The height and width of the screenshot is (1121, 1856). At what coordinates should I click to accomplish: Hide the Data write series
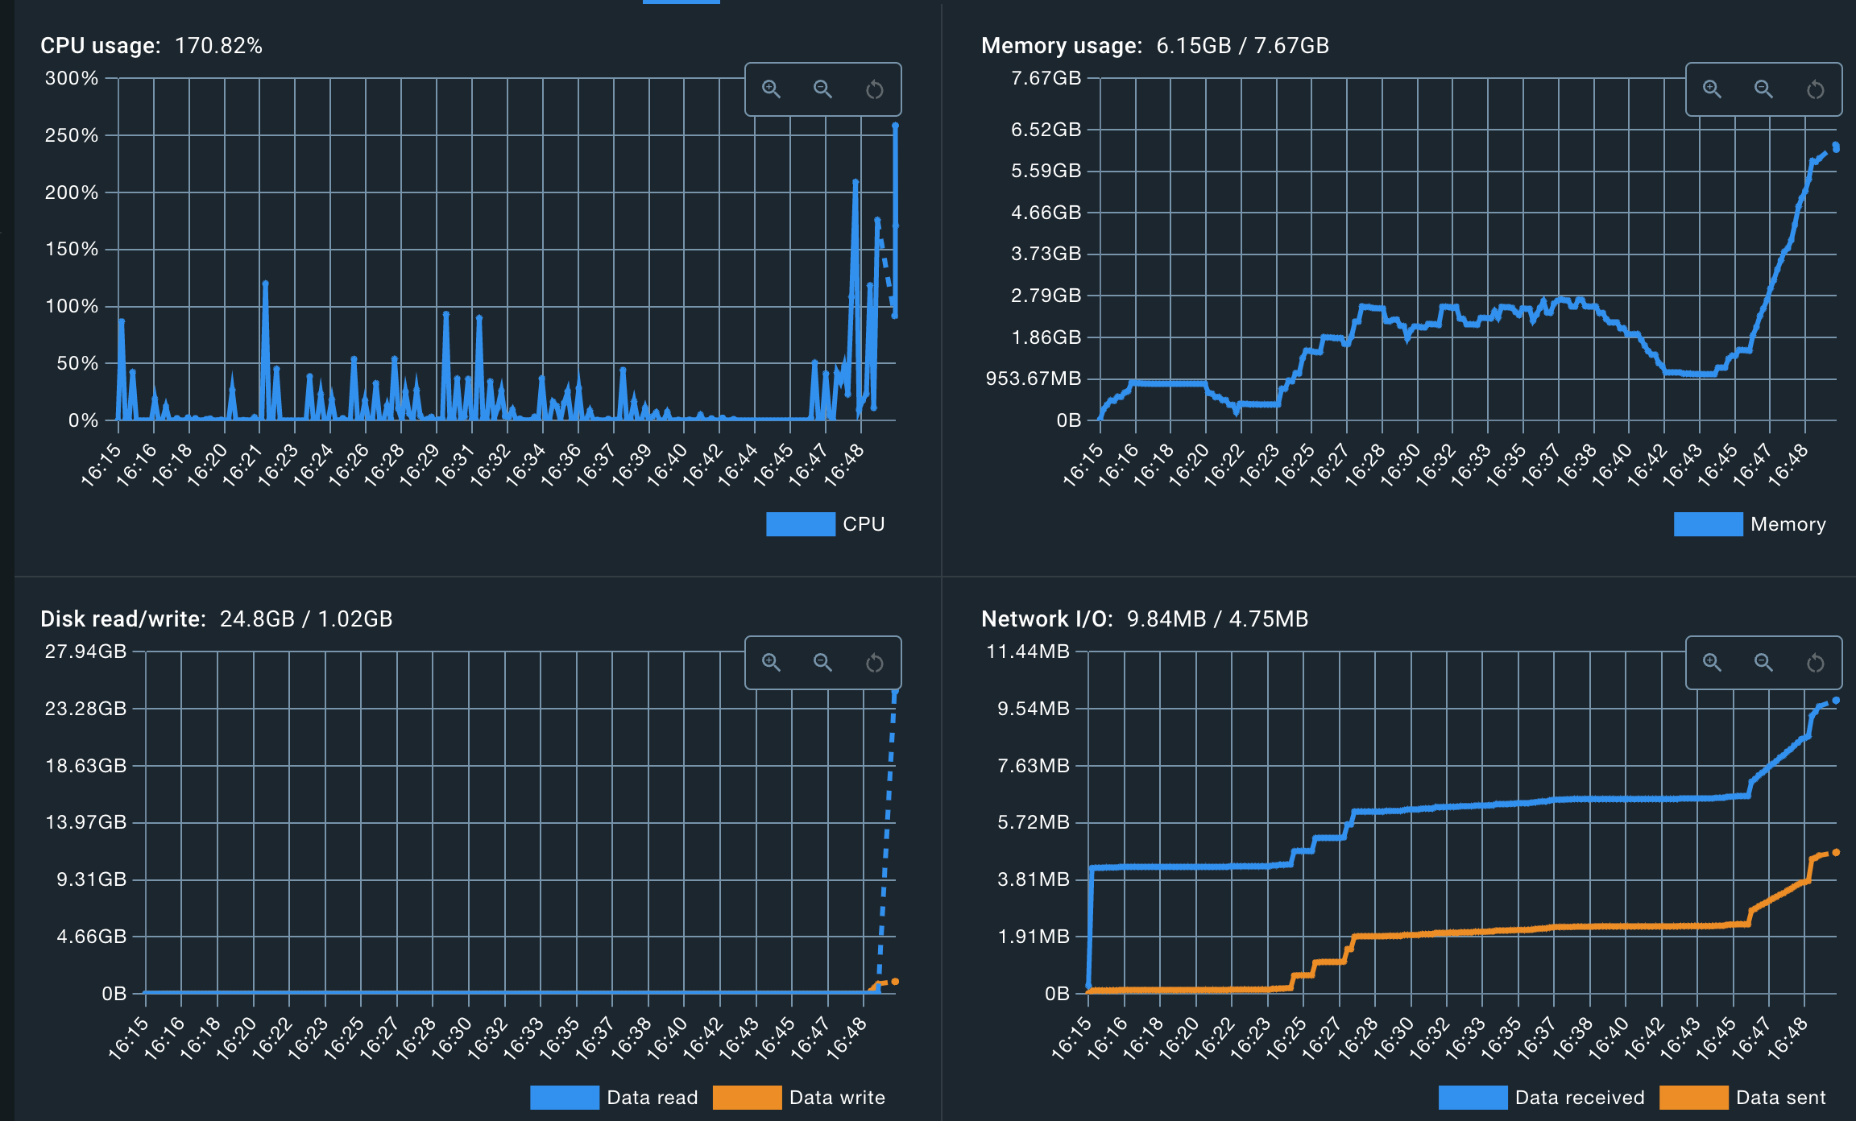click(802, 1097)
